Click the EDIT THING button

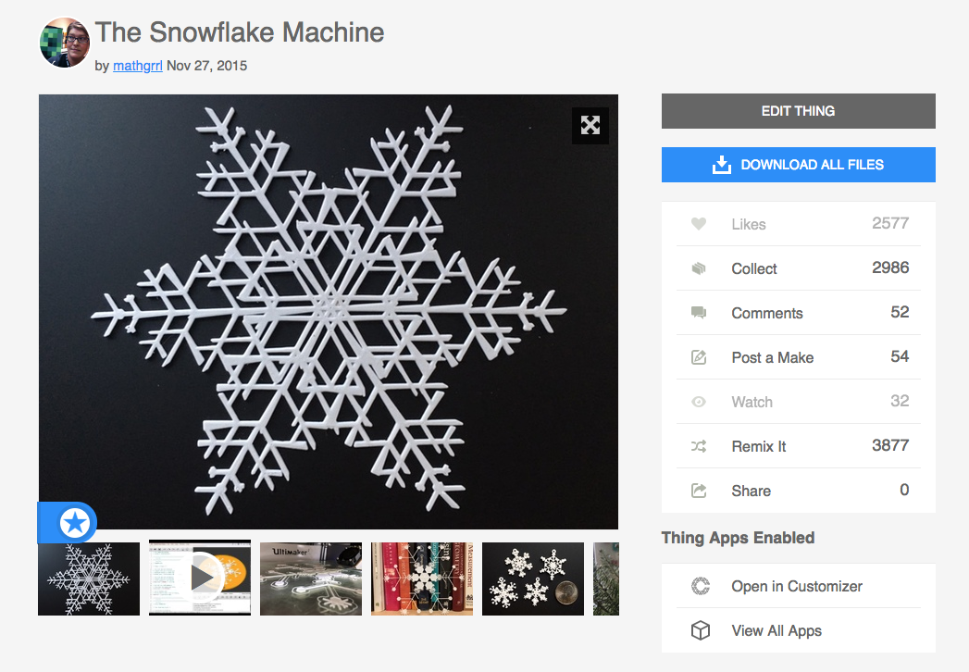798,111
